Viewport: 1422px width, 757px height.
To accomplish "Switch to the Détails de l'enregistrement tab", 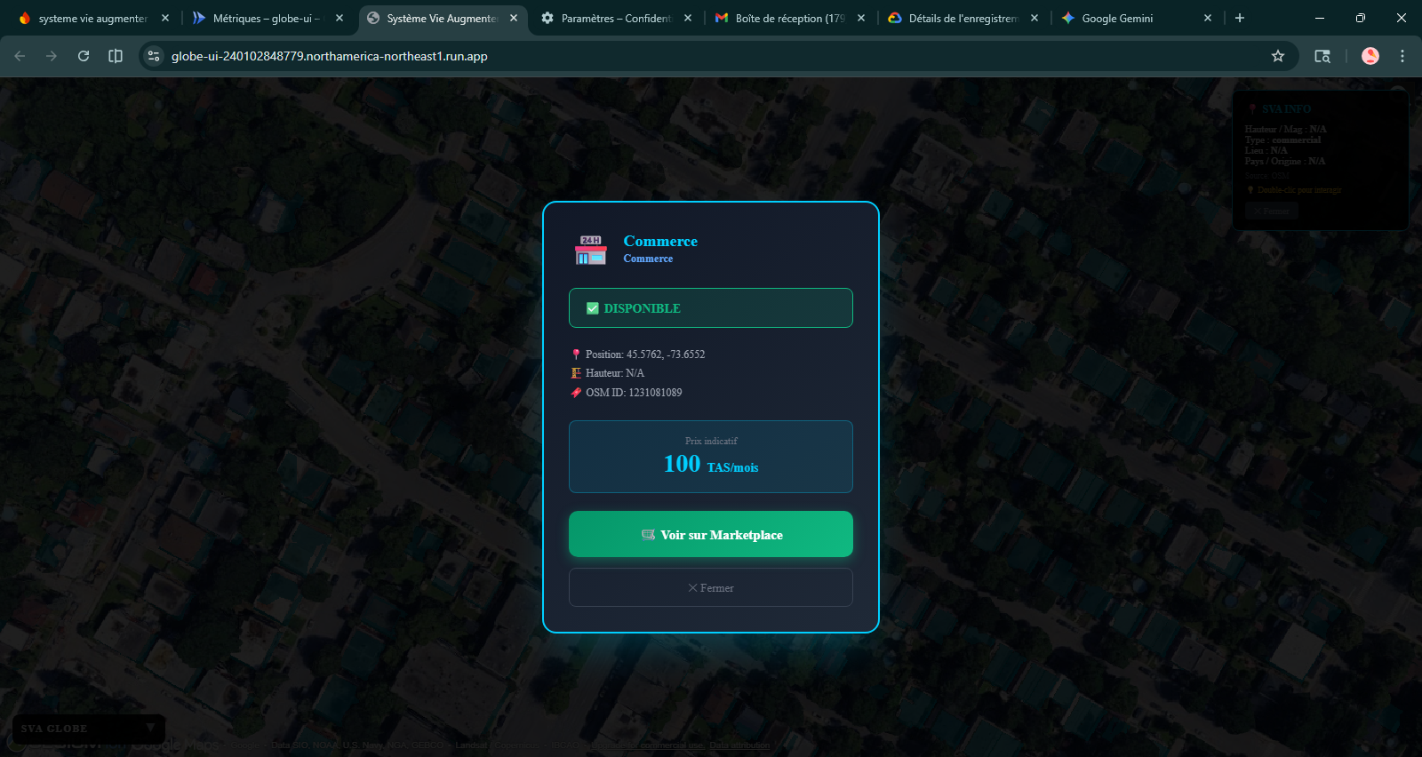I will pos(963,18).
